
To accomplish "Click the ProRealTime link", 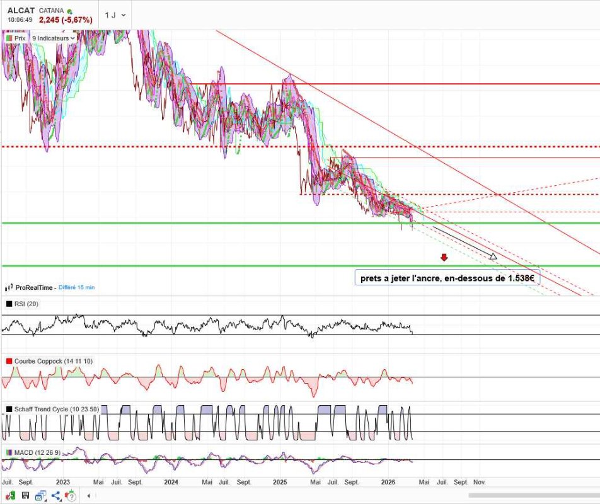I will point(33,287).
